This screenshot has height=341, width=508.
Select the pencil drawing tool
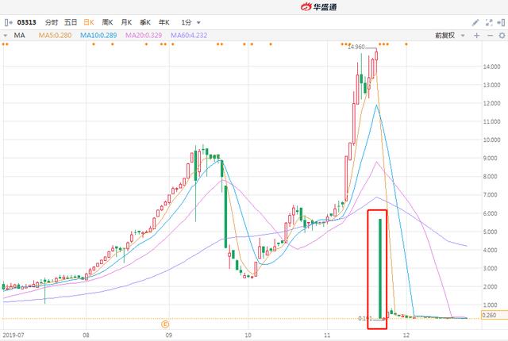(x=475, y=22)
